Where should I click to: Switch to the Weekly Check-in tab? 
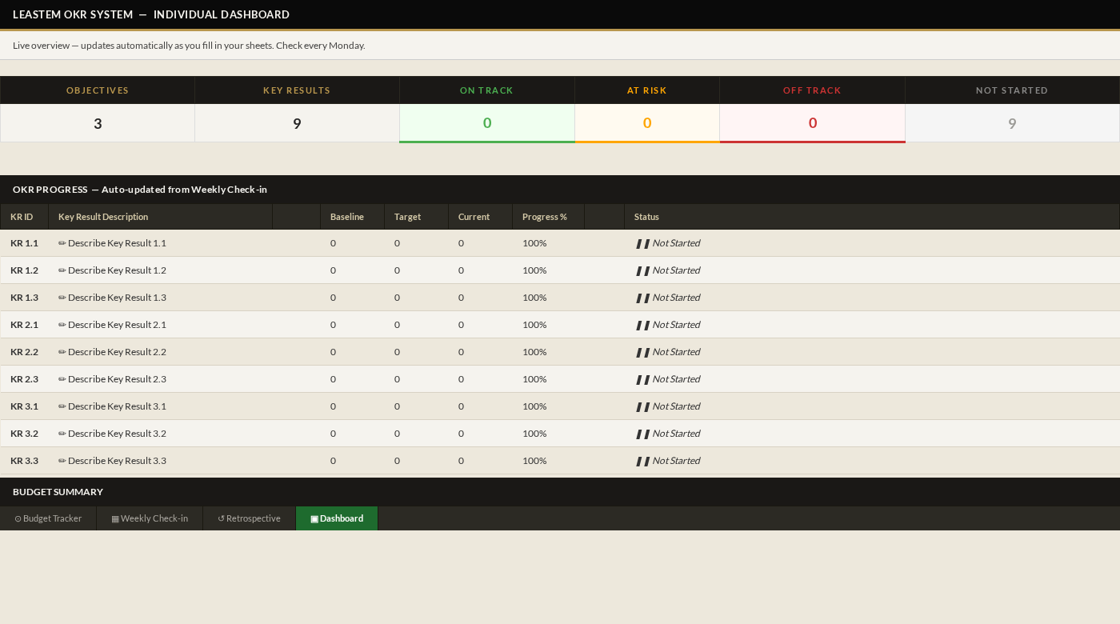[150, 518]
